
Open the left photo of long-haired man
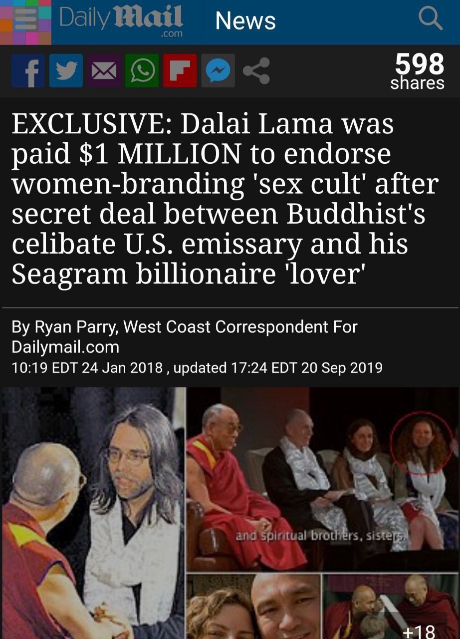tap(93, 513)
